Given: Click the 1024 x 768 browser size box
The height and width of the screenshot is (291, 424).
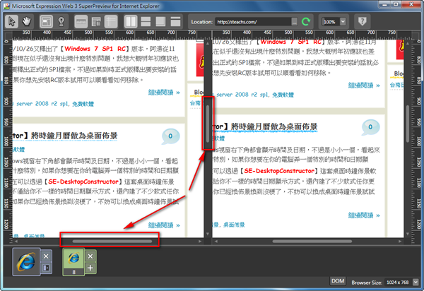Looking at the screenshot, I should coord(398,283).
